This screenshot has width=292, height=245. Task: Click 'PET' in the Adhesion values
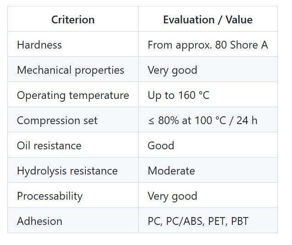click(x=214, y=221)
